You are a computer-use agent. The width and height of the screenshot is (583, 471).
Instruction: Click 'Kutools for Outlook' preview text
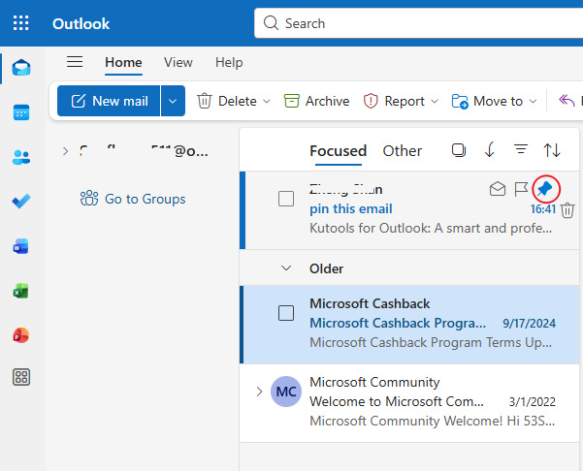pyautogui.click(x=431, y=228)
